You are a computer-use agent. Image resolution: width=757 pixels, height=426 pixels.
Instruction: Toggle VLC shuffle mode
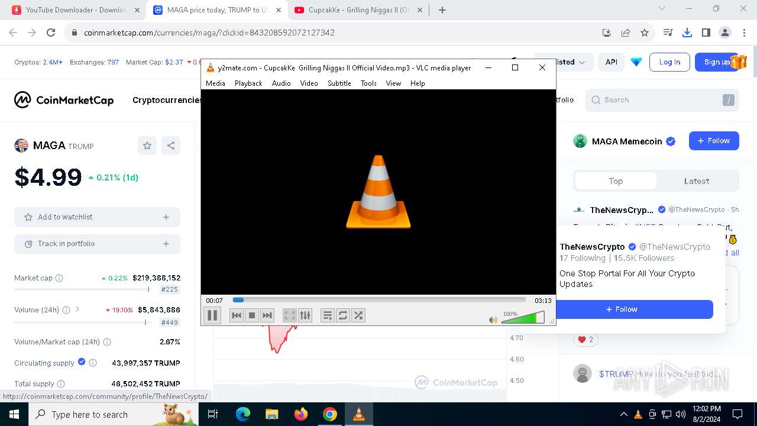(358, 315)
